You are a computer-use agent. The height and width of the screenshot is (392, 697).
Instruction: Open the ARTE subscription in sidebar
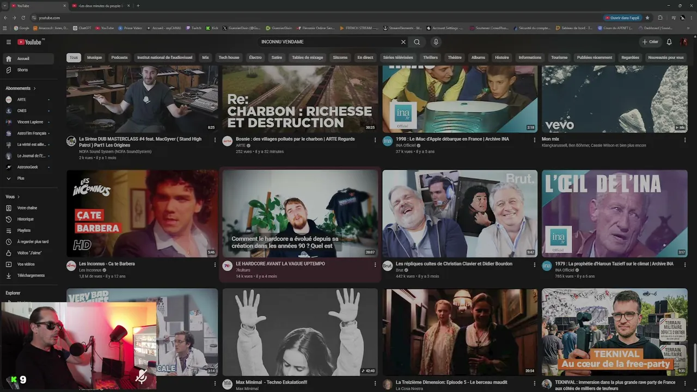coord(29,100)
